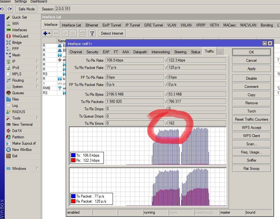Click the enable checkmark toolbar icon
280x219 pixels.
(65, 33)
